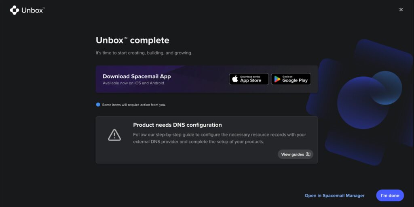
Task: Click the map icon beside View guides
Action: (x=308, y=154)
